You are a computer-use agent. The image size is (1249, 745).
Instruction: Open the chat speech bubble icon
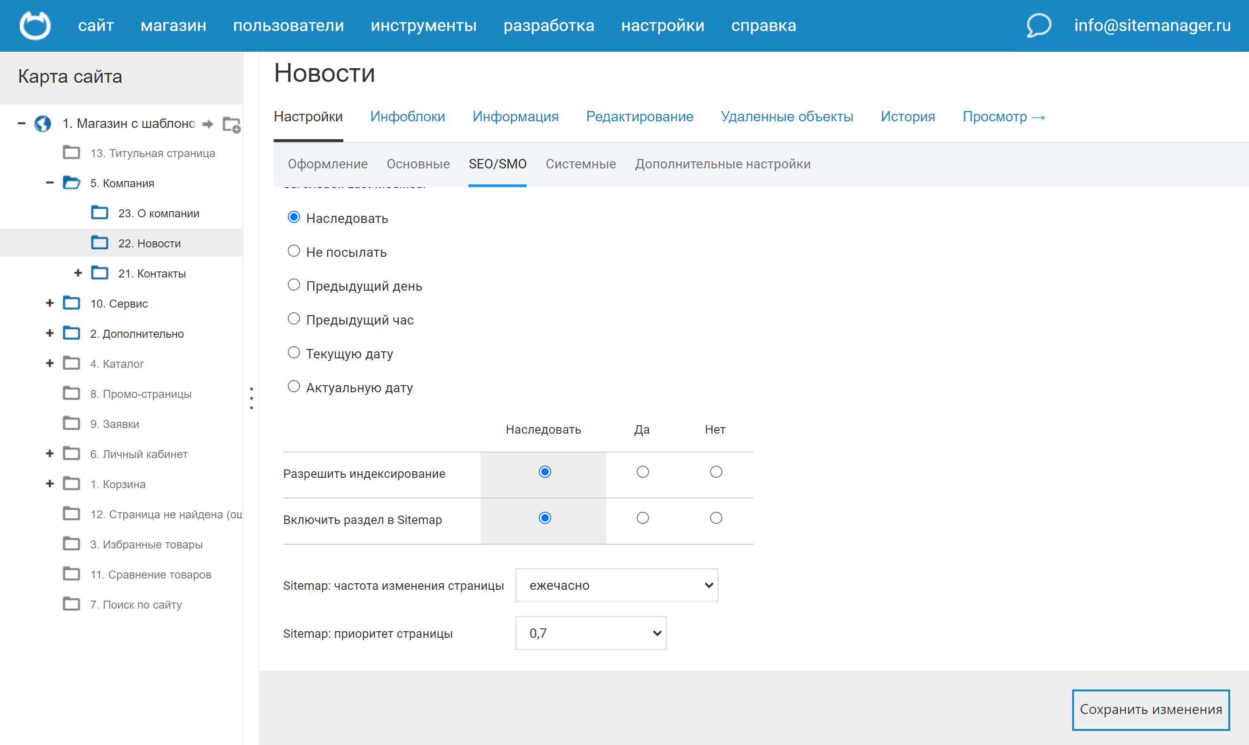(x=1038, y=25)
